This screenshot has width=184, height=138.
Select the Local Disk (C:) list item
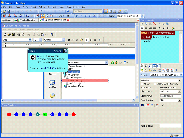point(85,80)
